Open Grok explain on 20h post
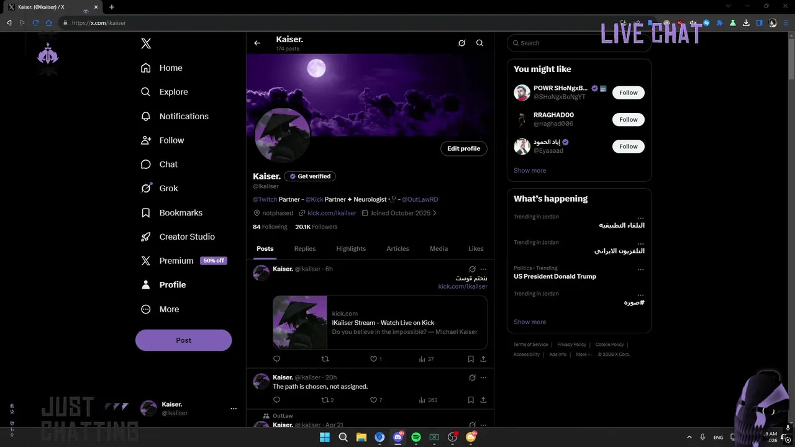Image resolution: width=795 pixels, height=447 pixels. (472, 377)
